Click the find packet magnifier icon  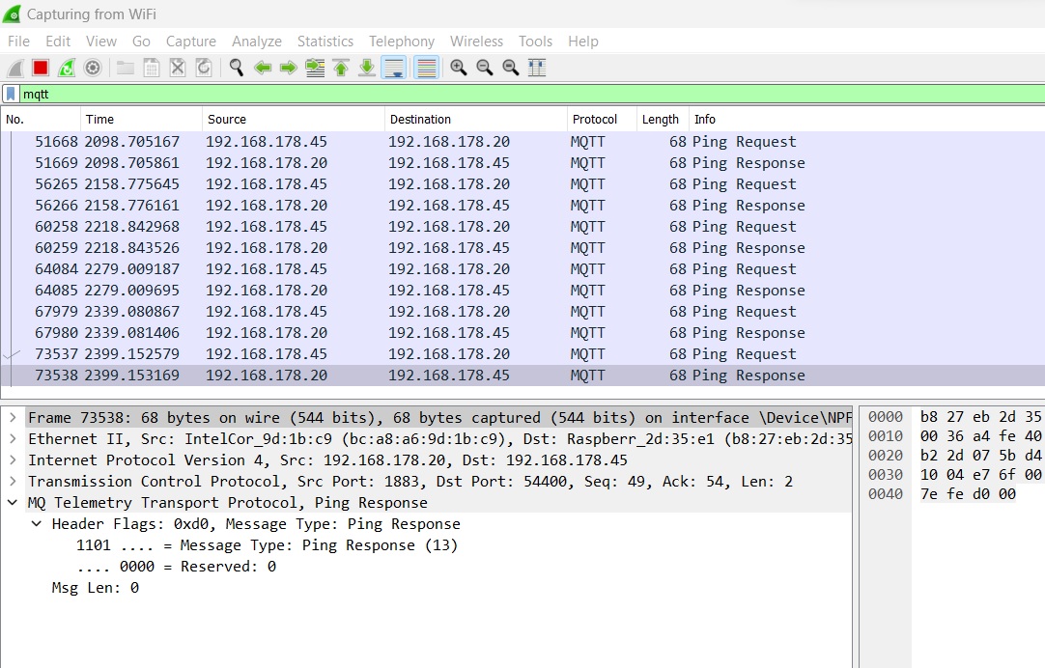click(x=237, y=68)
